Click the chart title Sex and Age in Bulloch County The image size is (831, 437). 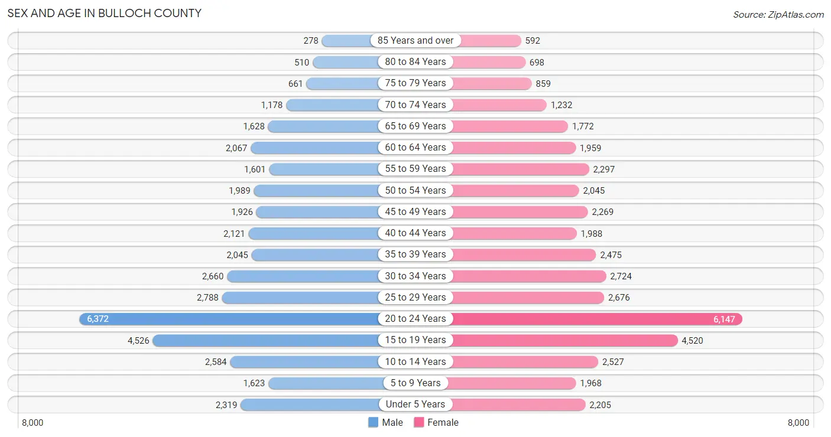pos(105,13)
